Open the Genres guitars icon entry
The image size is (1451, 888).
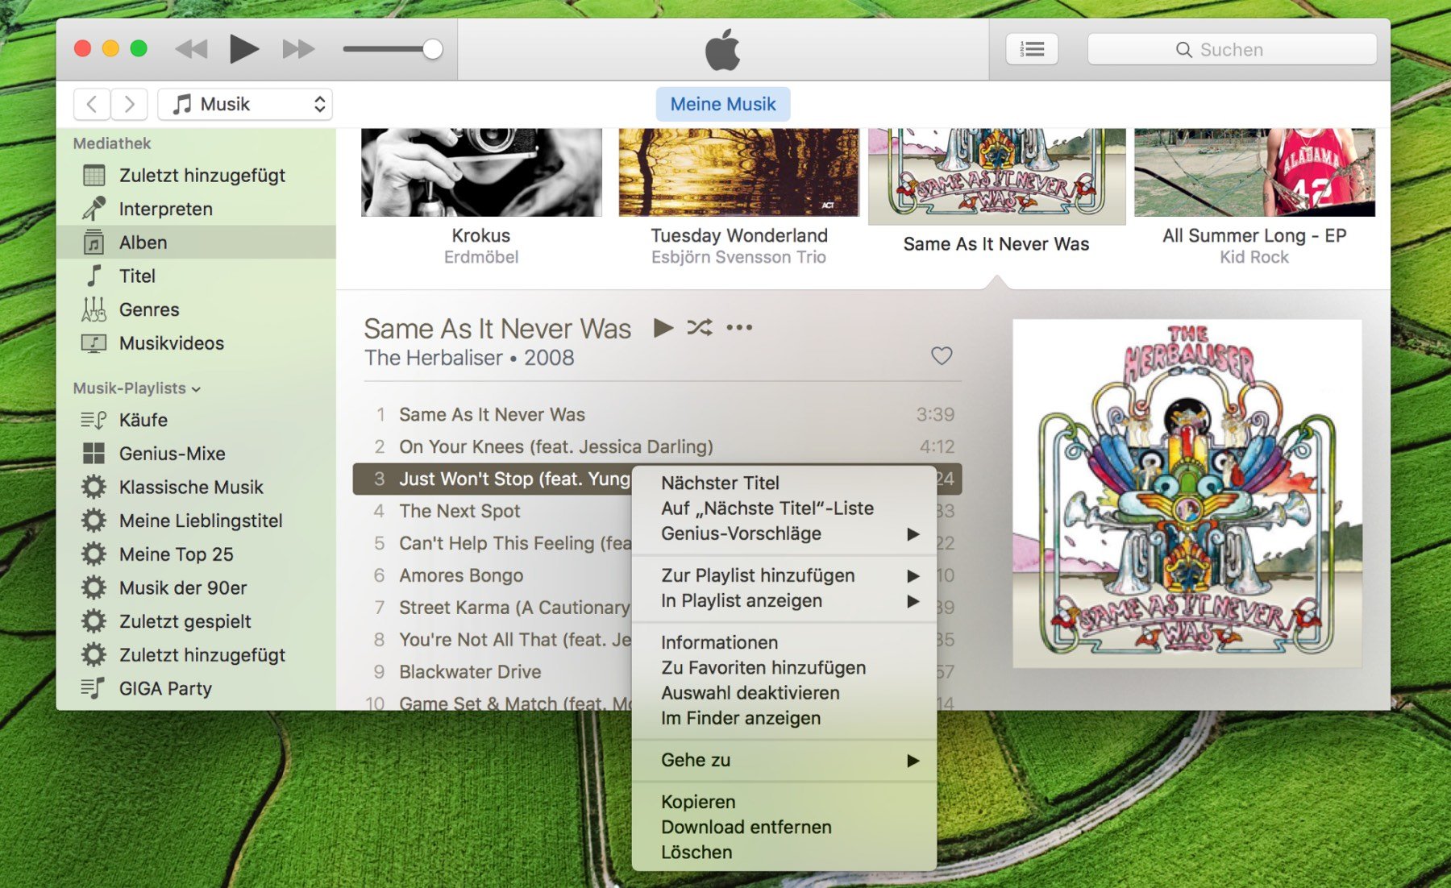(94, 309)
